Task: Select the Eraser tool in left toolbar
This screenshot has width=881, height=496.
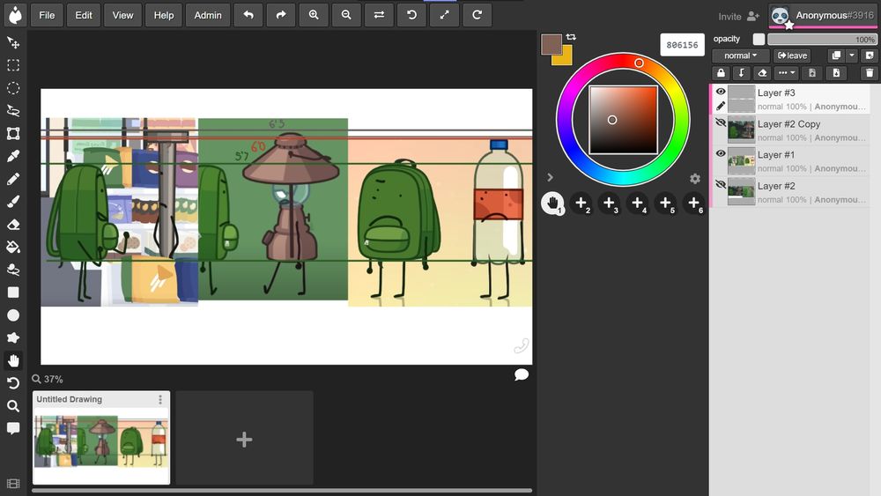Action: [13, 224]
